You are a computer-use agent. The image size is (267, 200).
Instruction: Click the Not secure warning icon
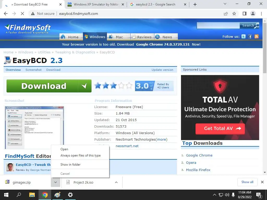(33, 14)
